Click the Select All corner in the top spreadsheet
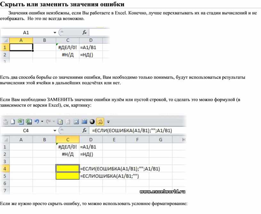The height and width of the screenshot is (214, 261). click(x=5, y=40)
